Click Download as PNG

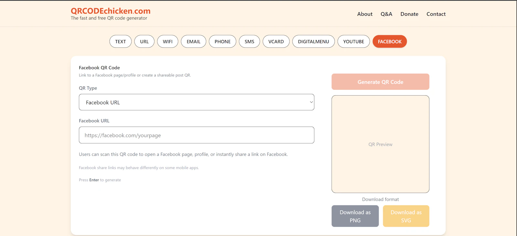click(x=355, y=216)
